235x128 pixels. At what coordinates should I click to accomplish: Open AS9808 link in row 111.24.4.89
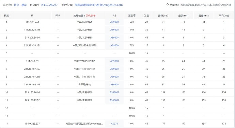tap(114, 61)
